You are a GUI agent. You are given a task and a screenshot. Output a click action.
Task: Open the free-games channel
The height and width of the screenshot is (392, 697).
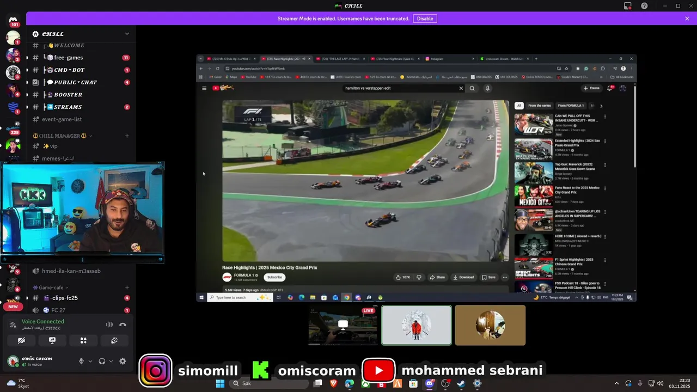click(x=80, y=58)
